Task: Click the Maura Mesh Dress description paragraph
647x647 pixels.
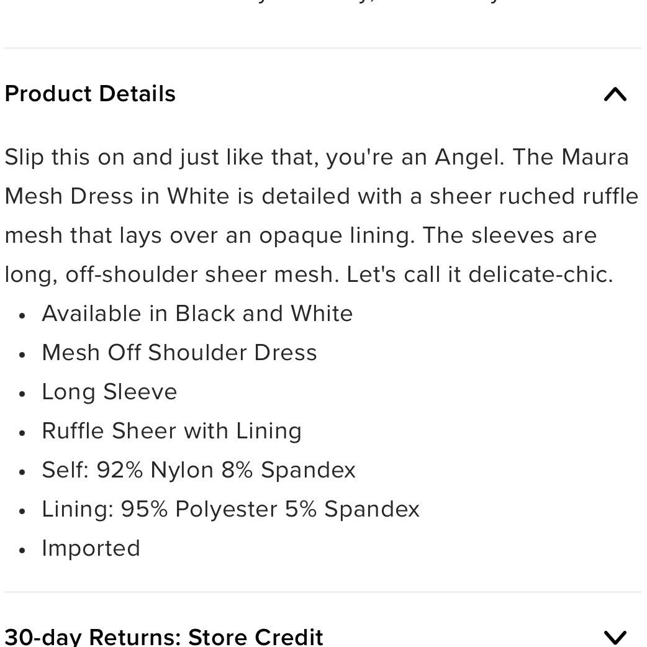Action: coord(321,215)
